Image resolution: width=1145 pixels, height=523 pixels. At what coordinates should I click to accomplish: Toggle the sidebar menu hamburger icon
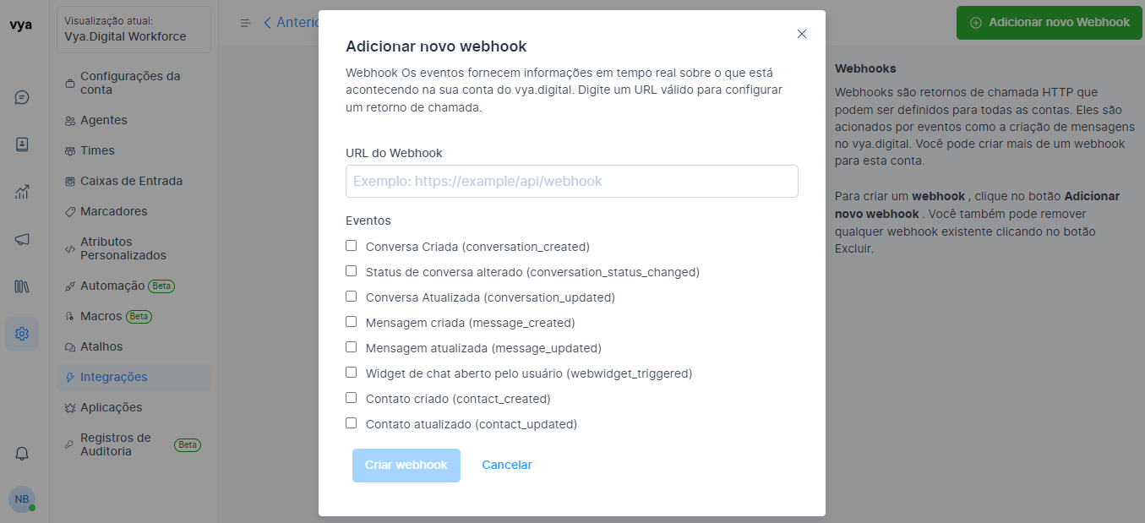(x=246, y=23)
